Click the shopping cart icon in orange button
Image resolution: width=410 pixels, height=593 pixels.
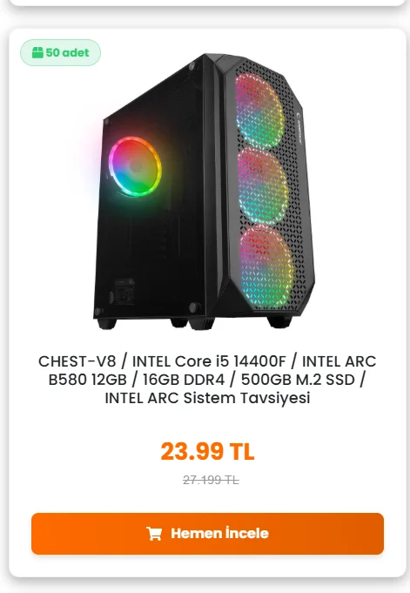tap(154, 533)
